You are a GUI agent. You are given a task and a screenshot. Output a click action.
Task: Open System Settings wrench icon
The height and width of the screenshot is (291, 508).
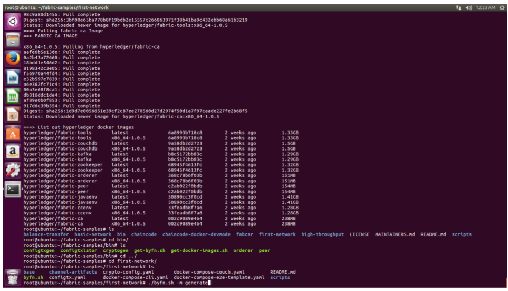[13, 170]
